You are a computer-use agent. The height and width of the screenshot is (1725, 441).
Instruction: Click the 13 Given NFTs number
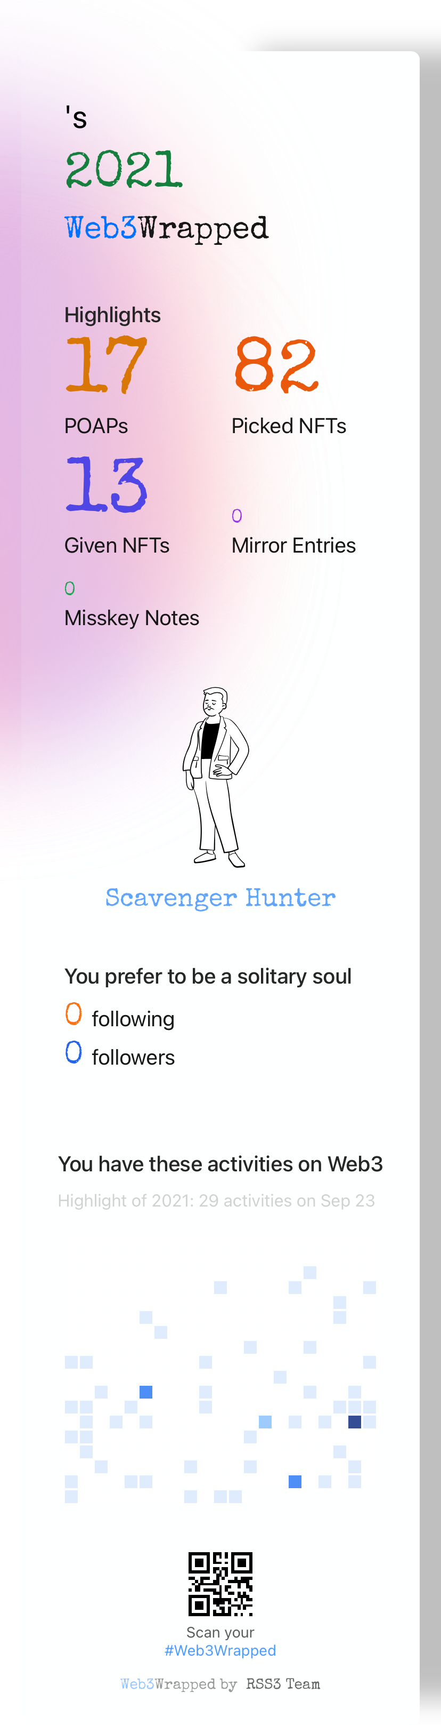pyautogui.click(x=105, y=484)
